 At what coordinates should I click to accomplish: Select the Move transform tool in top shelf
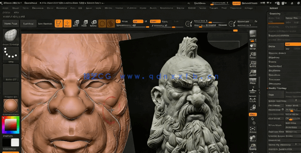click(x=76, y=24)
